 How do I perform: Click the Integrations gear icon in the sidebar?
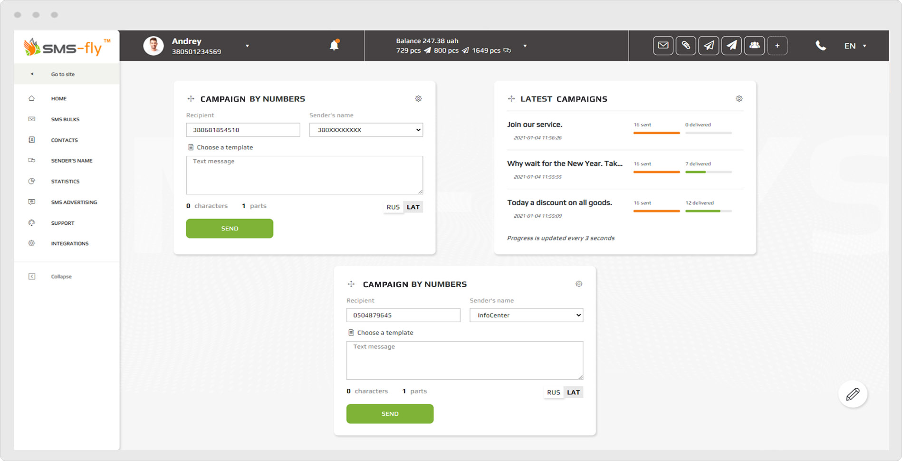[x=32, y=243]
